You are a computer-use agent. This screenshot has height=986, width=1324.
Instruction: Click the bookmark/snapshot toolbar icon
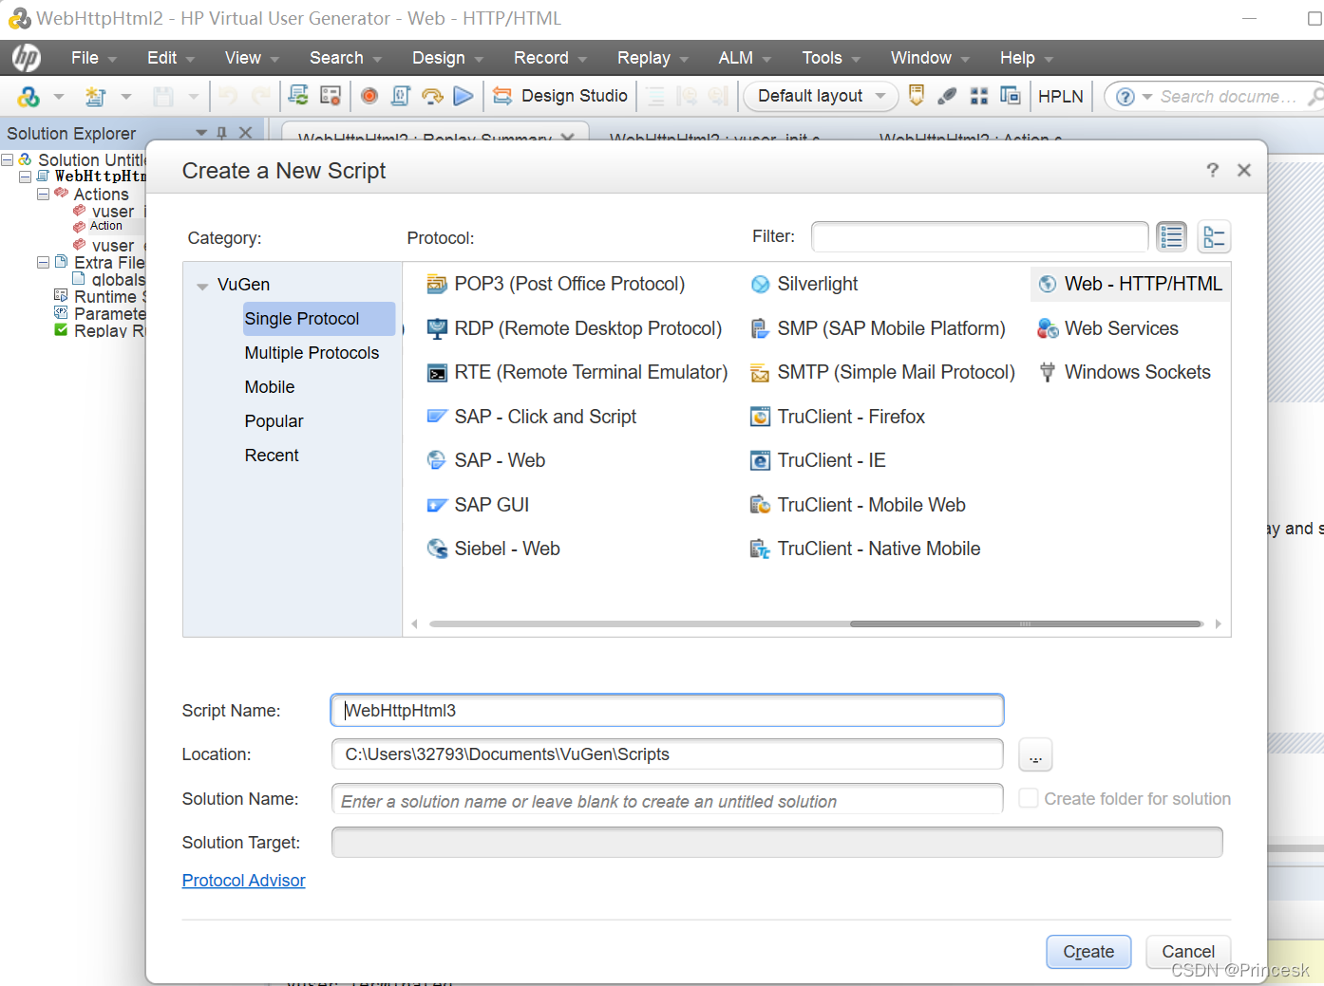tap(917, 95)
